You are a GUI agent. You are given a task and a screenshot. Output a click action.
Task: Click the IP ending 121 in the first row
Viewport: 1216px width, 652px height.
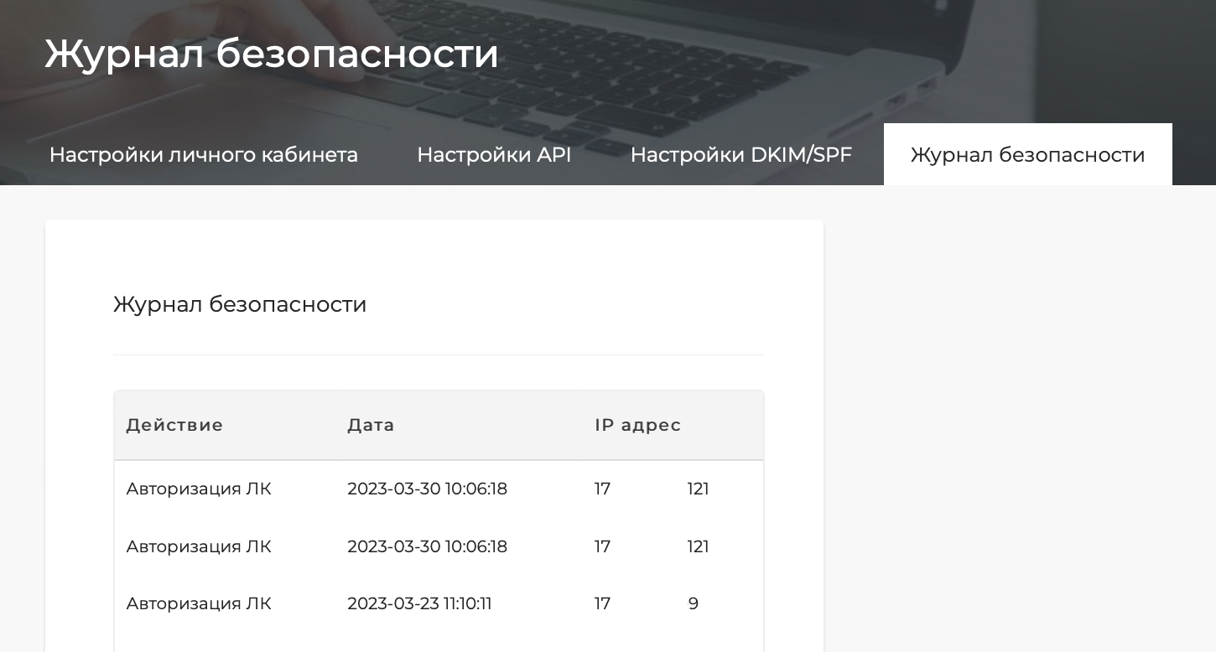[698, 489]
